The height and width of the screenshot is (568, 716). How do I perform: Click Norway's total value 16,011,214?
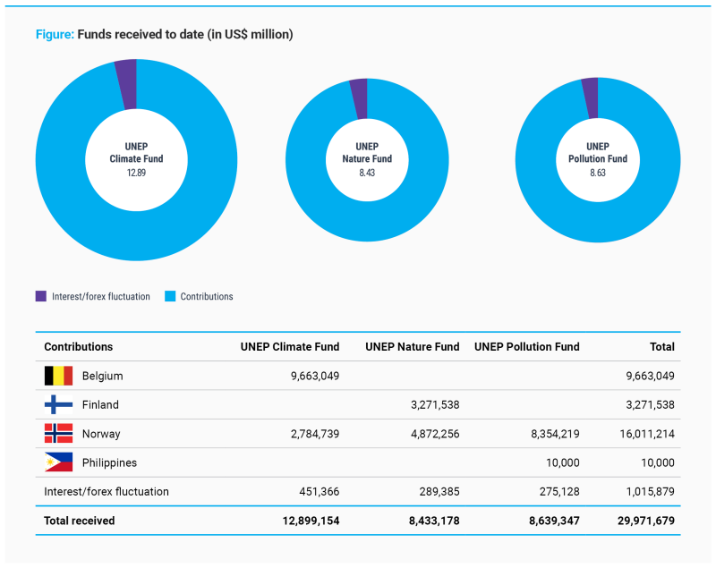[647, 434]
